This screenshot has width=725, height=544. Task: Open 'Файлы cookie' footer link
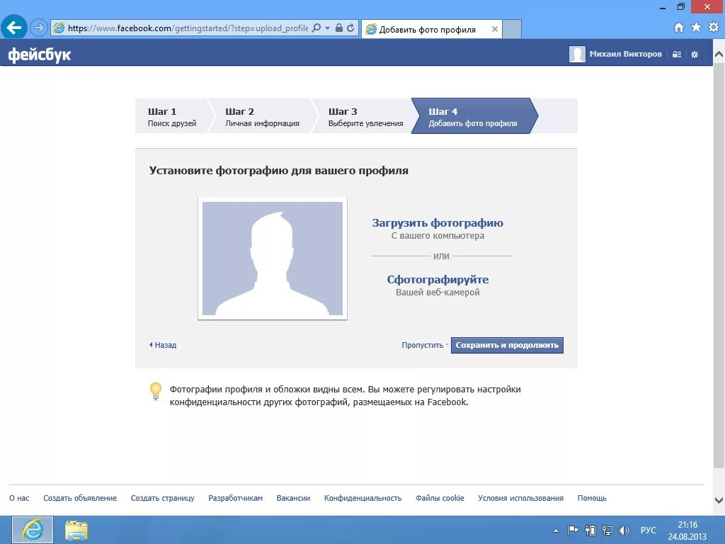[440, 498]
